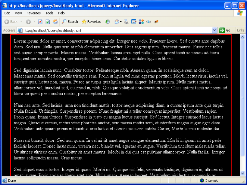Open the Messenger people icon
Screen dimensions: 247x185
pos(141,22)
